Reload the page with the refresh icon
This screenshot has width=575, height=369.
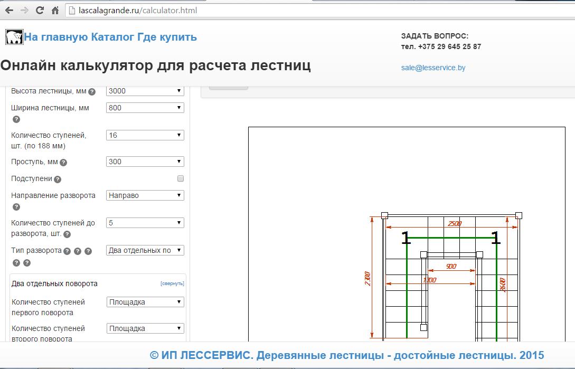[40, 10]
